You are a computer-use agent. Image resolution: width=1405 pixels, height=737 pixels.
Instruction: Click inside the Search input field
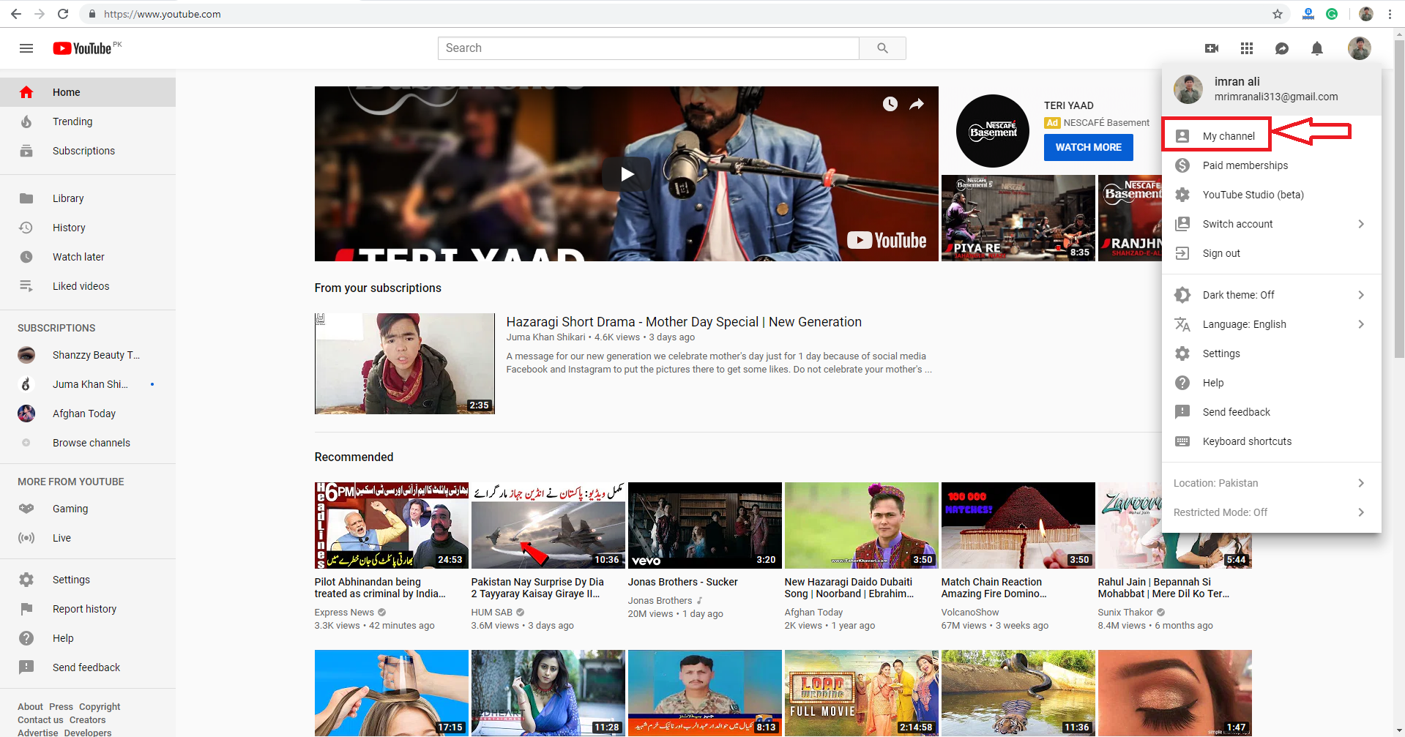649,48
